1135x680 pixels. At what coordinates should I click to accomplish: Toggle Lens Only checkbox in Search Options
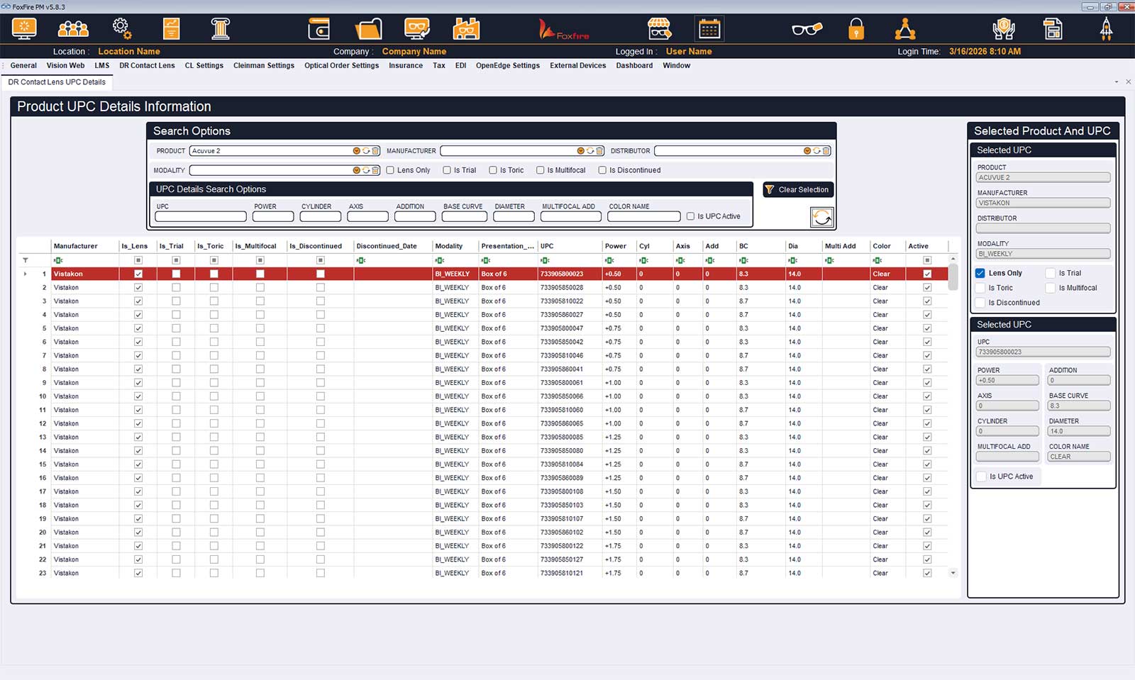pos(390,170)
